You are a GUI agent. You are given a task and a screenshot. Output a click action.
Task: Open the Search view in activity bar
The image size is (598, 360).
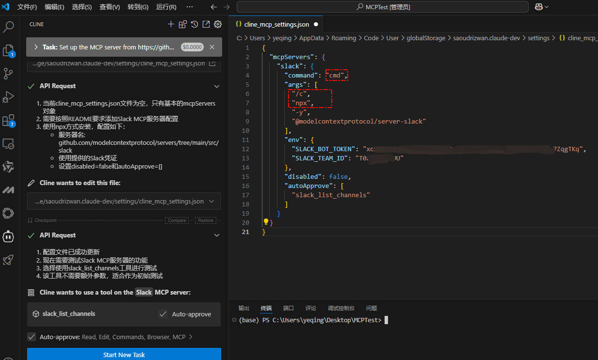tap(9, 27)
